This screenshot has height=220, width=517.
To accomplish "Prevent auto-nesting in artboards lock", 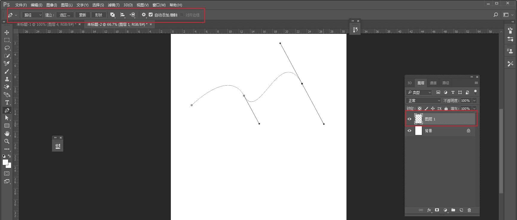I will click(439, 109).
